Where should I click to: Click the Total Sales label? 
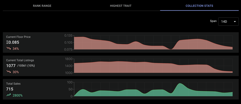point(13,84)
